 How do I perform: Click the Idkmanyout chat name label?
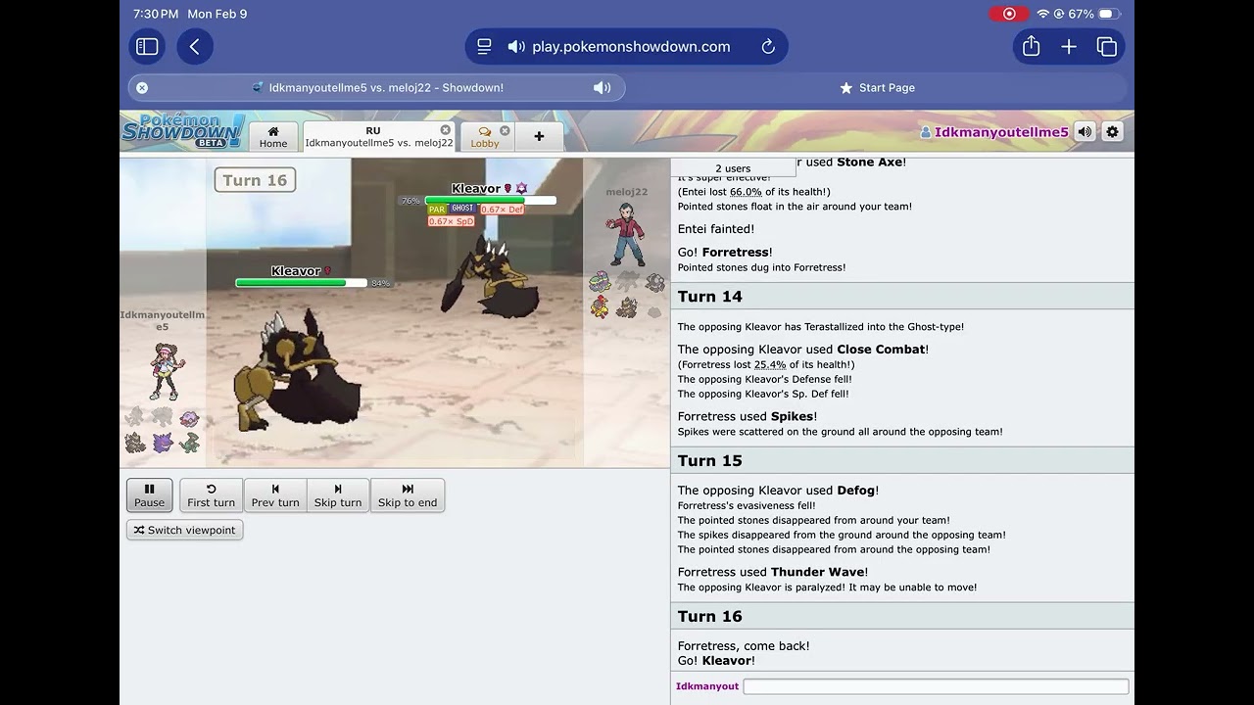(x=707, y=686)
